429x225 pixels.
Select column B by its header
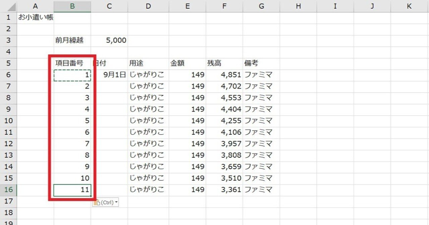click(72, 6)
